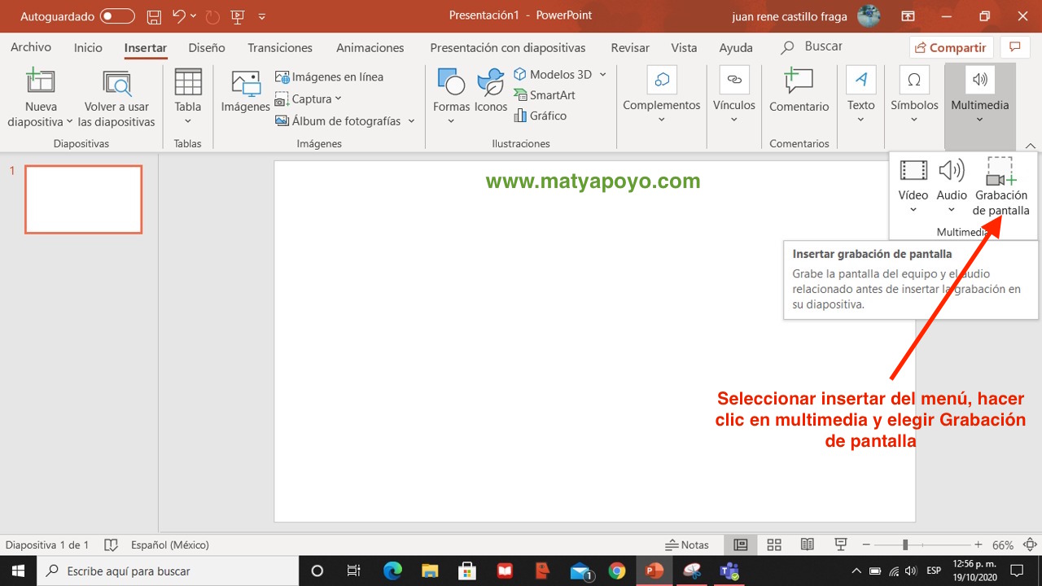Open the Complementos menu

click(662, 96)
